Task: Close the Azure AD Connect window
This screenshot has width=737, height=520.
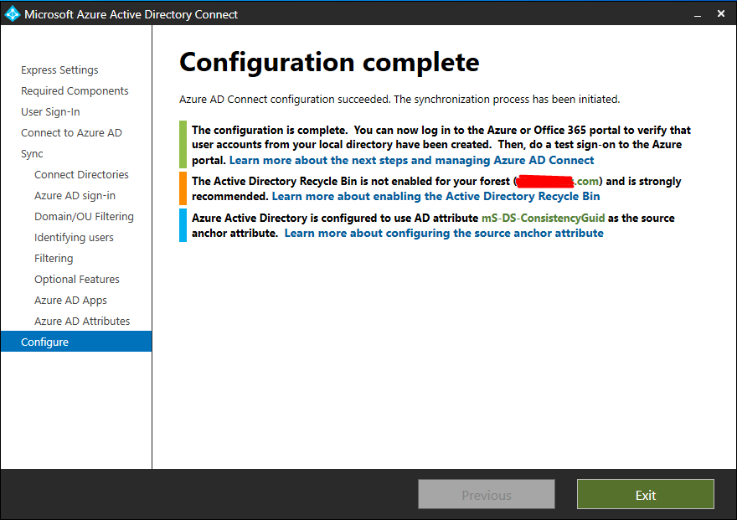Action: 721,13
